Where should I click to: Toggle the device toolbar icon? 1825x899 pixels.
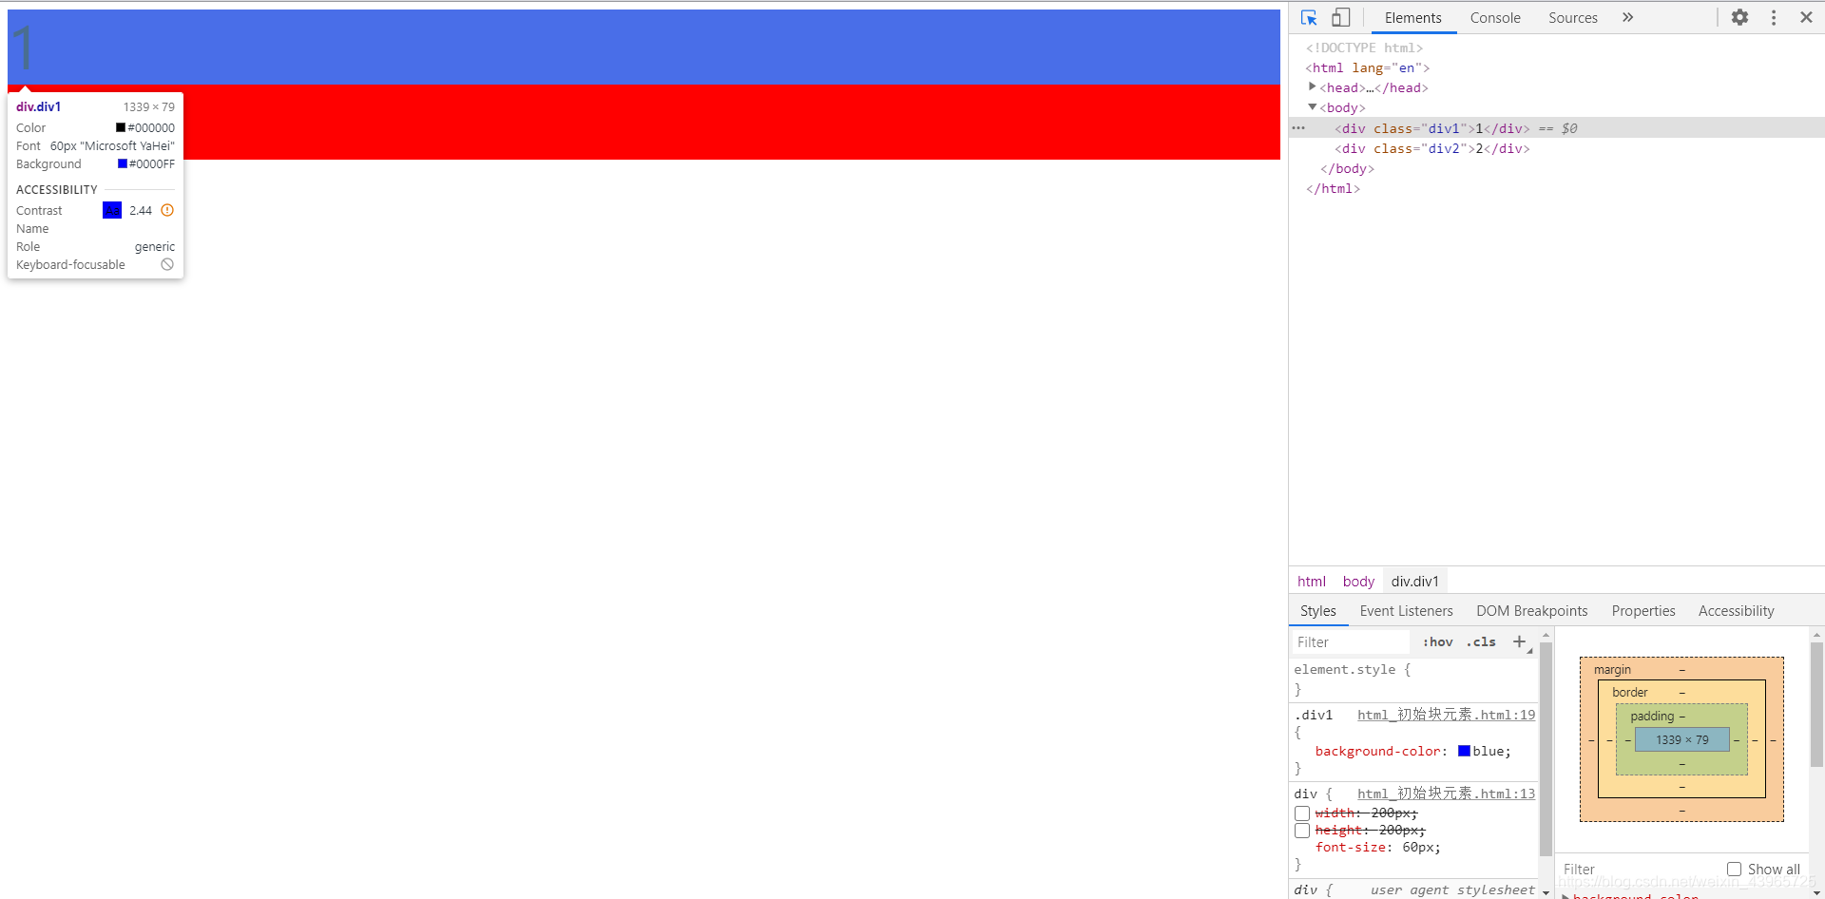tap(1340, 17)
